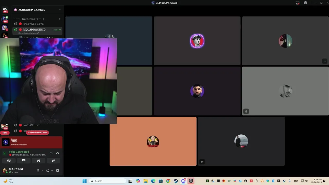Image resolution: width=329 pixels, height=185 pixels.
Task: Open File Explorer from taskbar
Action: pyautogui.click(x=145, y=181)
